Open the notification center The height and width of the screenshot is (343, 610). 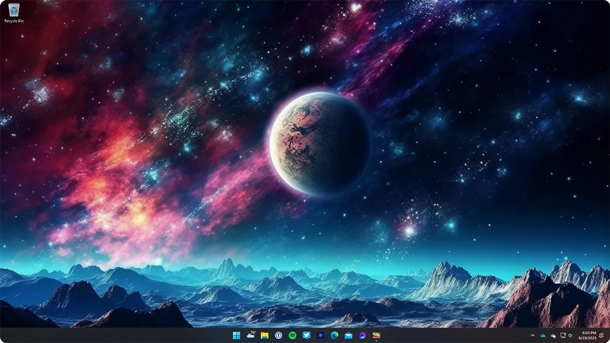pos(601,336)
